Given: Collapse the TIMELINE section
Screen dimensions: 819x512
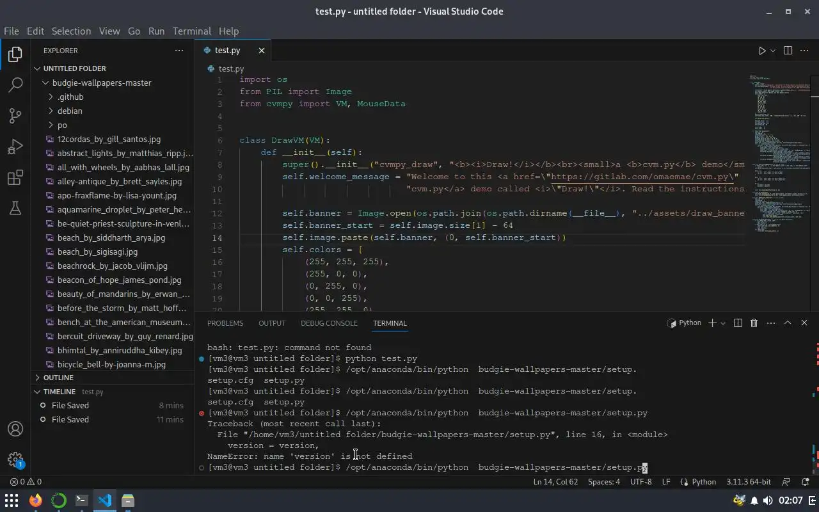Looking at the screenshot, I should point(113,392).
